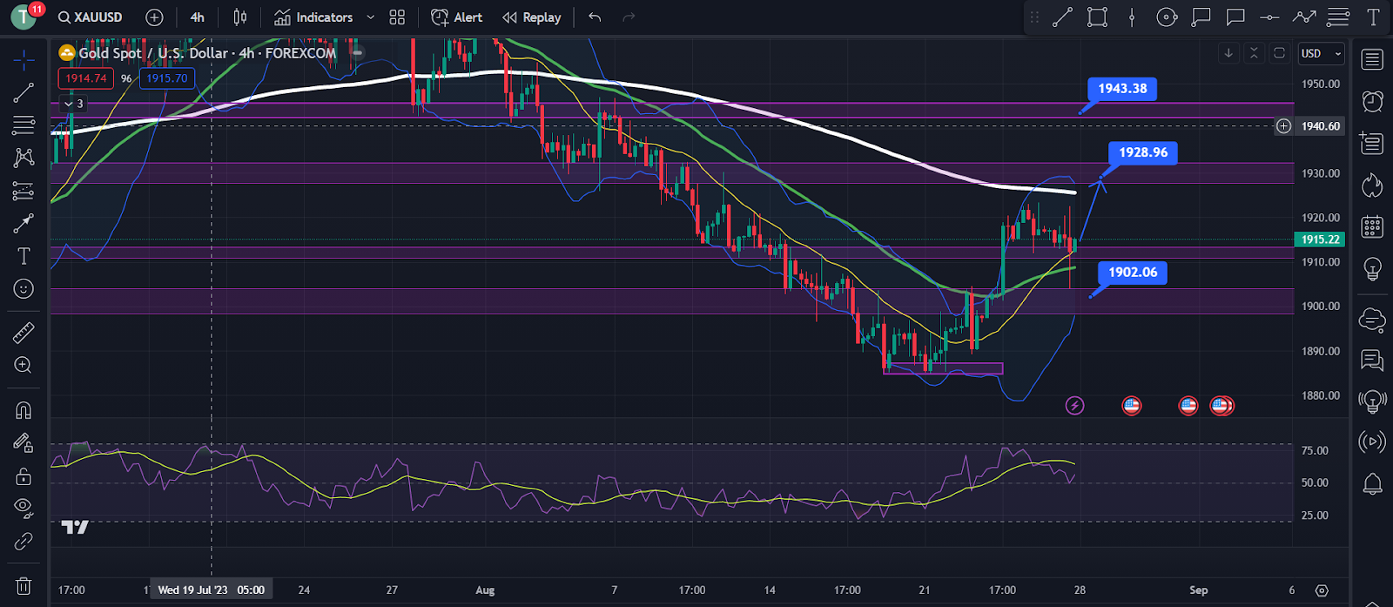Click the plus at 1940.60 price
Screen dimensions: 1393x607
1283,126
